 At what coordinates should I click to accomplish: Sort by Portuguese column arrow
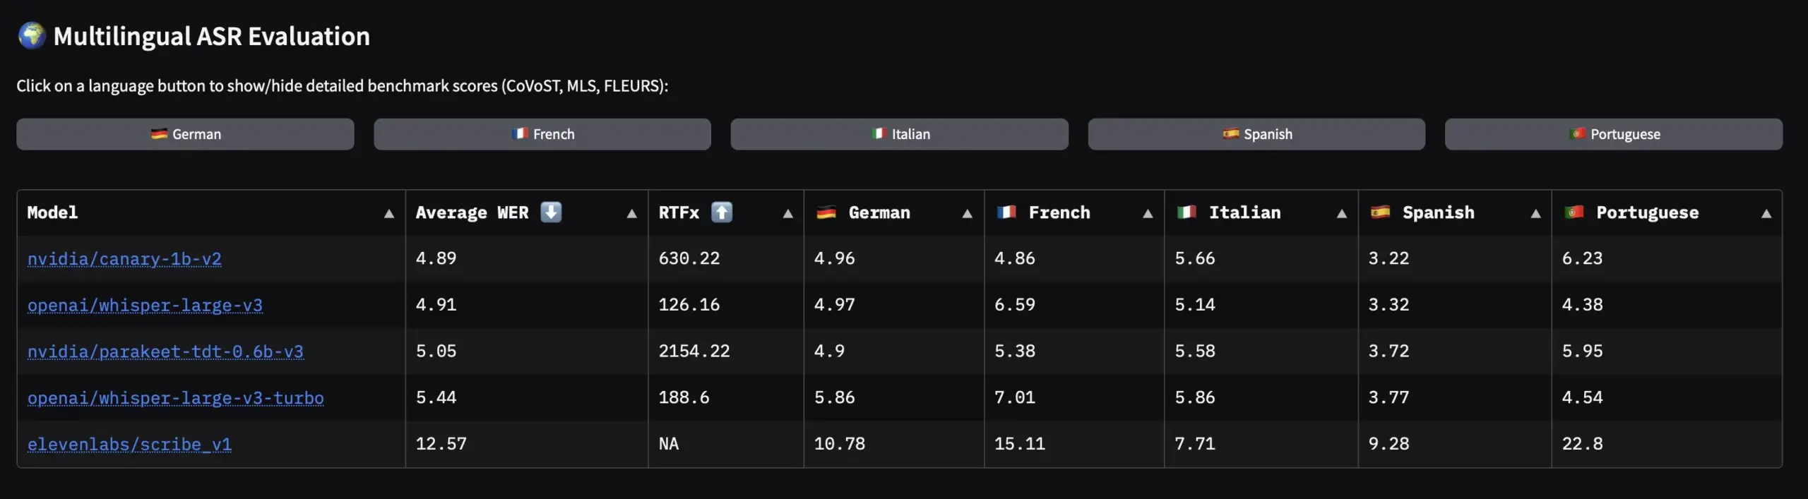coord(1766,214)
